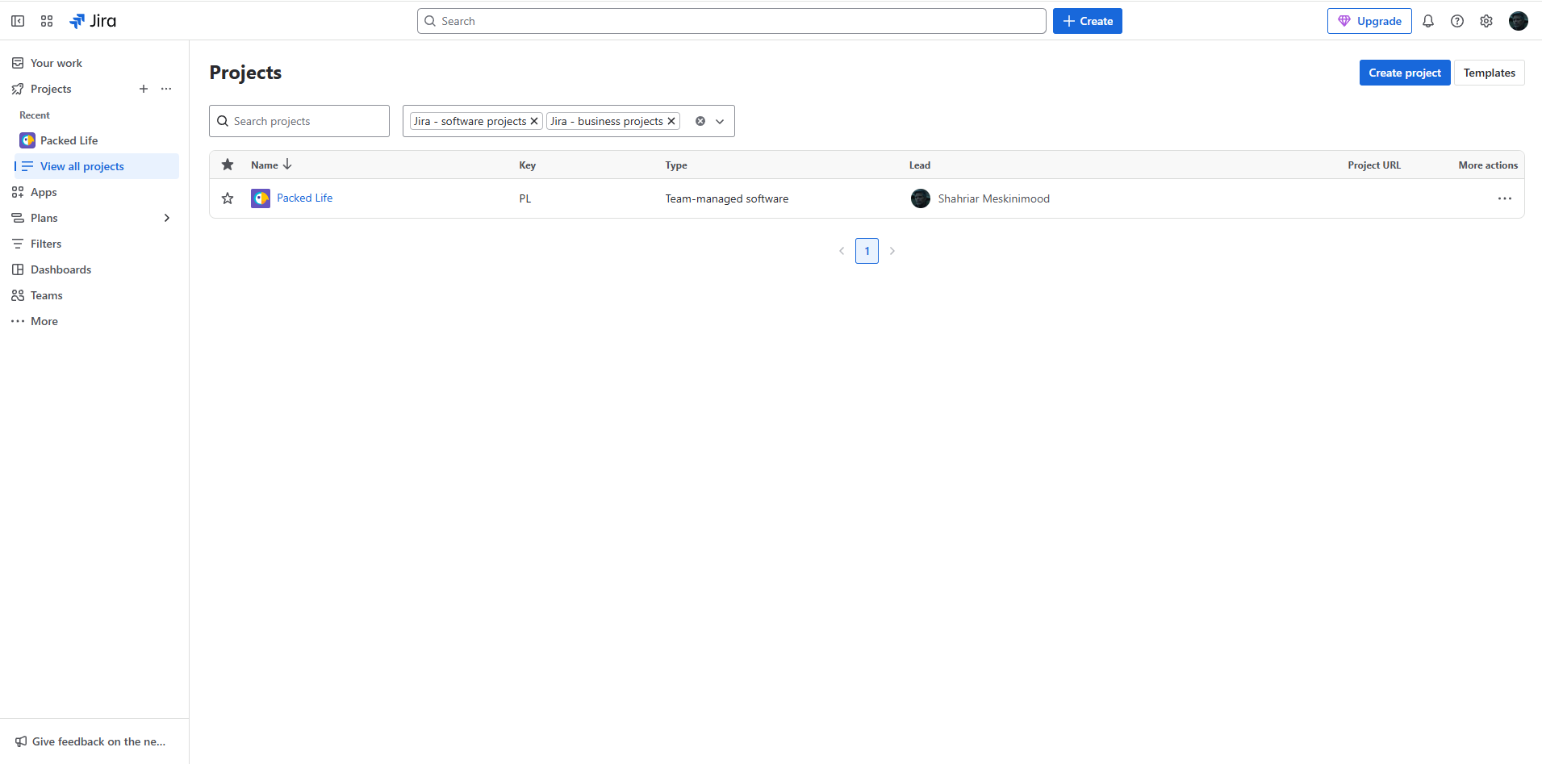Screen dimensions: 1542x764
Task: Focus the global Search bar
Action: pos(732,21)
